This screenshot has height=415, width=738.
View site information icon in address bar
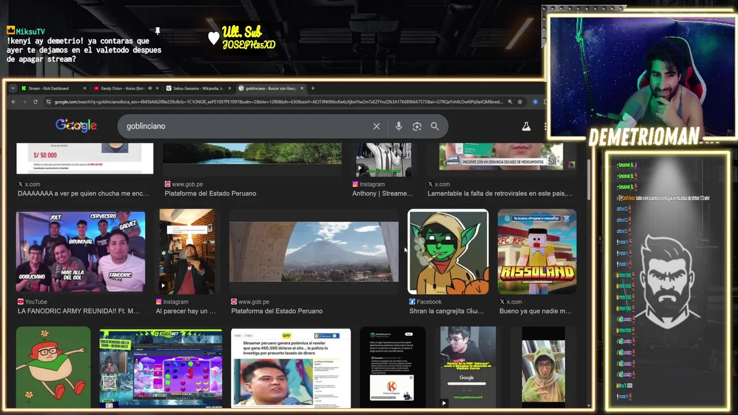[x=49, y=102]
